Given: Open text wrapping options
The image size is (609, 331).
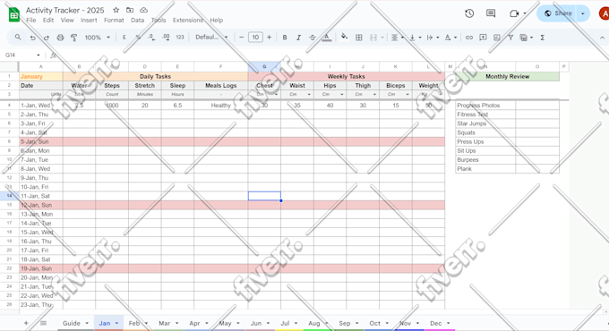Looking at the screenshot, I should pos(433,38).
